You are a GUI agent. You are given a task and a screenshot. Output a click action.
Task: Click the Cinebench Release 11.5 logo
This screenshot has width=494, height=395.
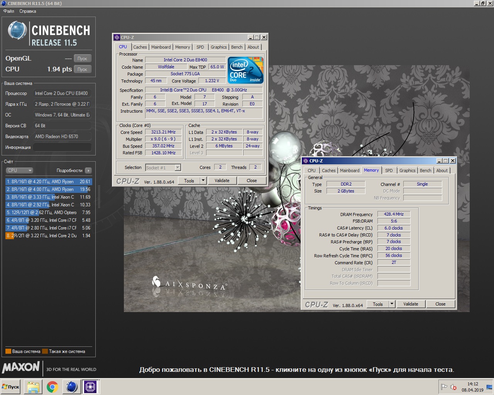coord(49,34)
